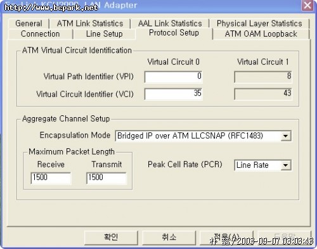Click the Receive packet length field
The width and height of the screenshot is (317, 249).
point(51,178)
